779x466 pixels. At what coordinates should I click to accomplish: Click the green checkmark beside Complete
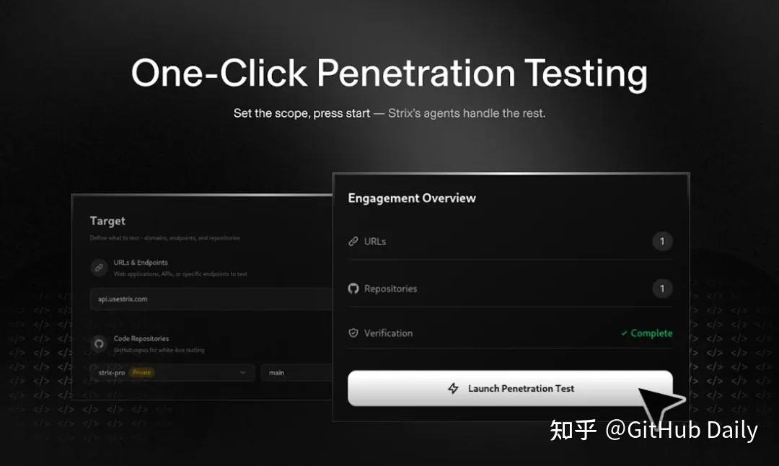(624, 333)
